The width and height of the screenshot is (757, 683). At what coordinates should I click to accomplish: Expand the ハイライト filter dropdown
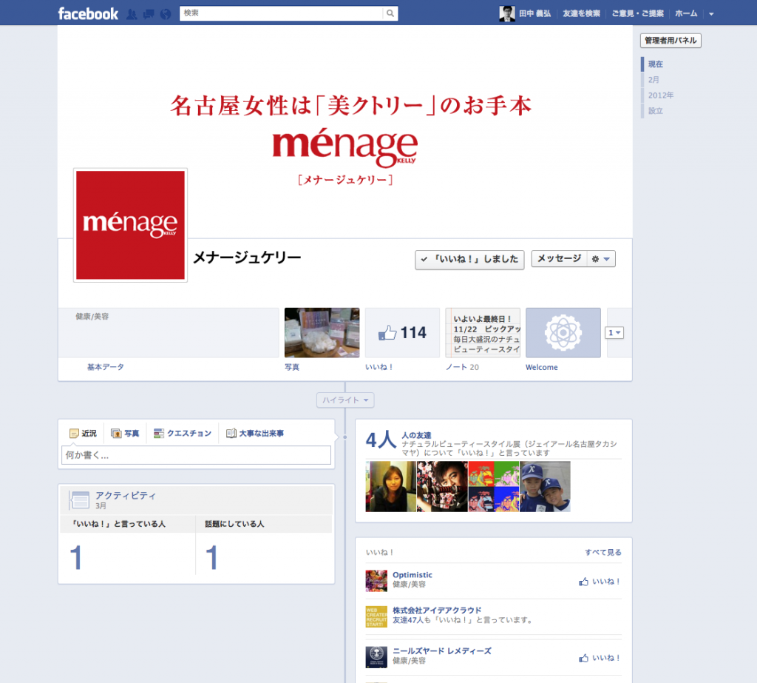344,400
